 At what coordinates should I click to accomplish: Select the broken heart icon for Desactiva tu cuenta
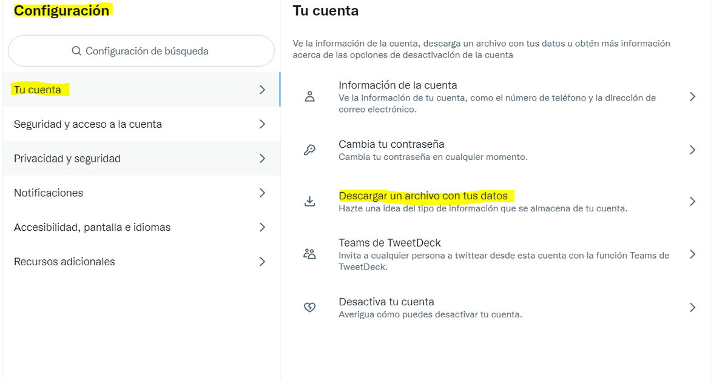[309, 307]
